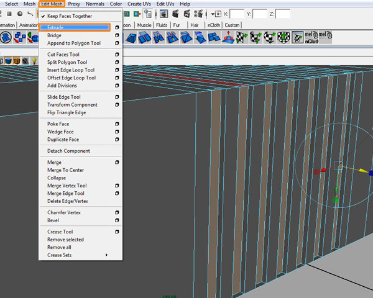
Task: Select the Bridge menu entry
Action: (54, 35)
